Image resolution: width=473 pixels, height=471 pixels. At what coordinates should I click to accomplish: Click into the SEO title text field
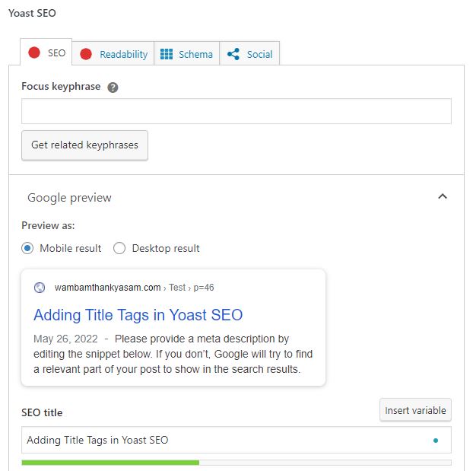pyautogui.click(x=221, y=440)
